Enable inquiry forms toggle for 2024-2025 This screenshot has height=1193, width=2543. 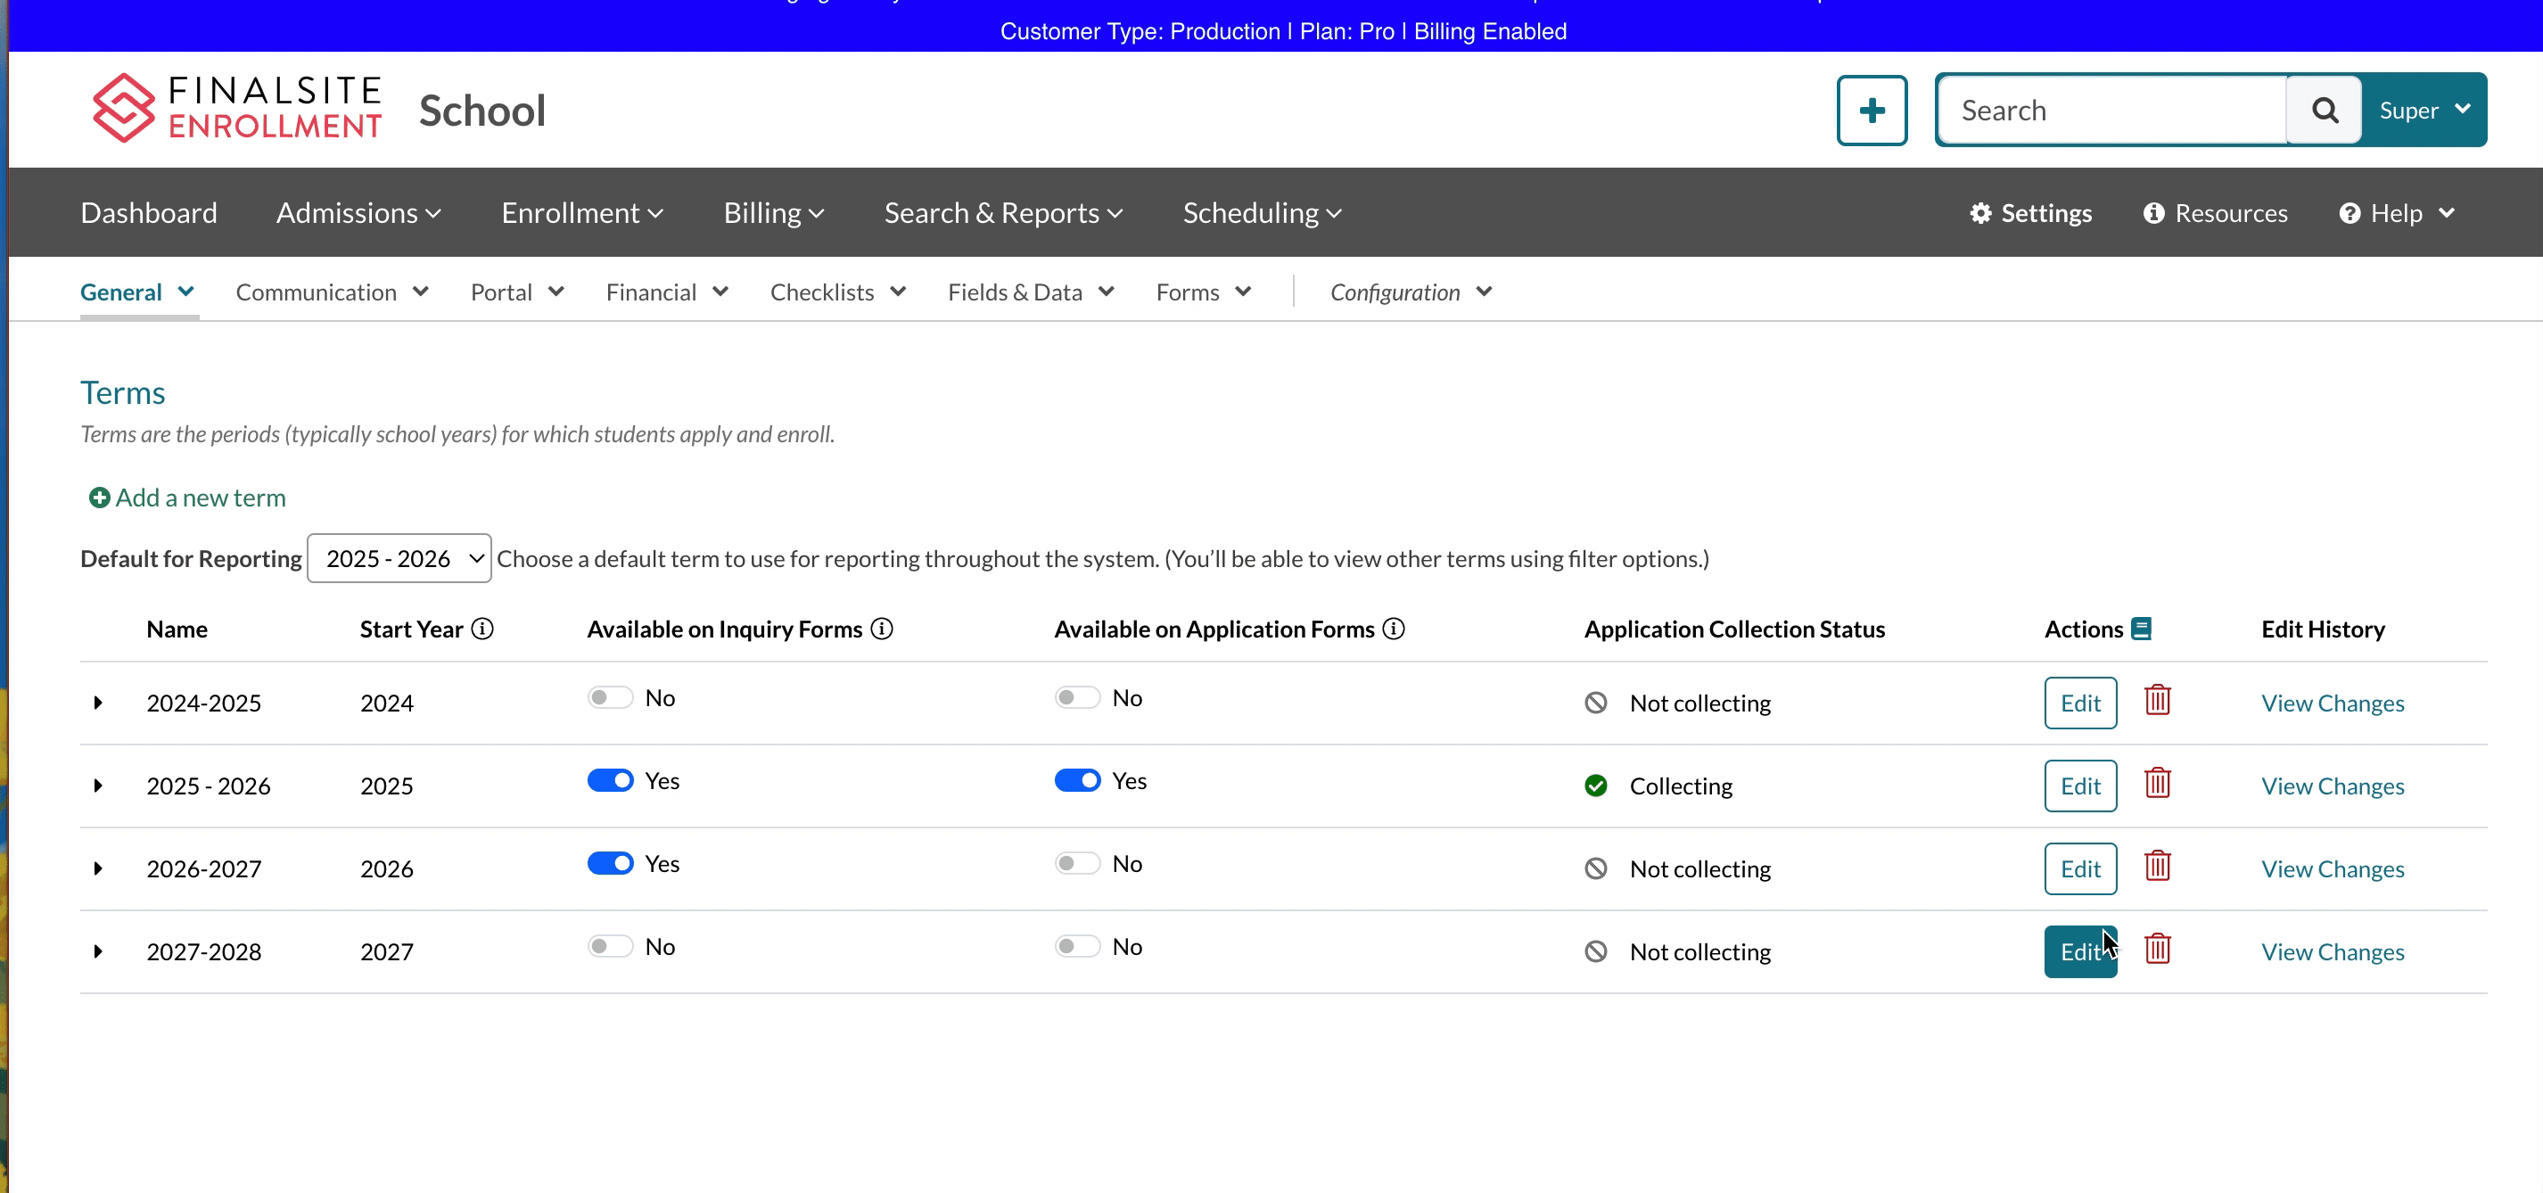tap(609, 699)
